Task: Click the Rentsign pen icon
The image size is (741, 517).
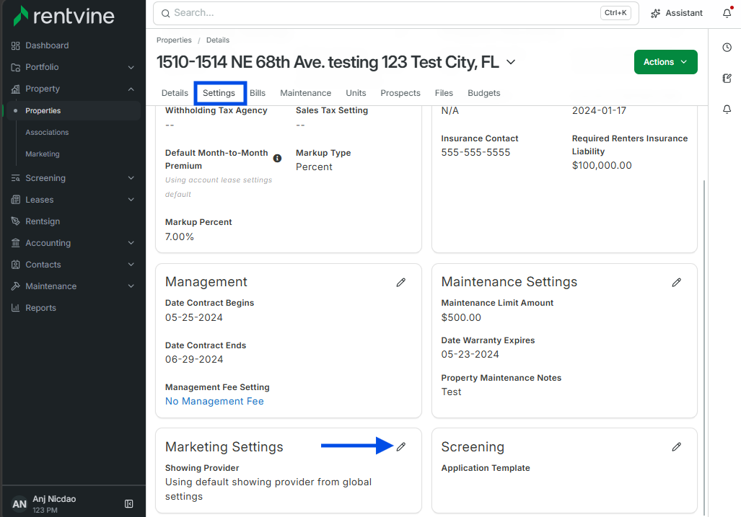Action: (16, 221)
